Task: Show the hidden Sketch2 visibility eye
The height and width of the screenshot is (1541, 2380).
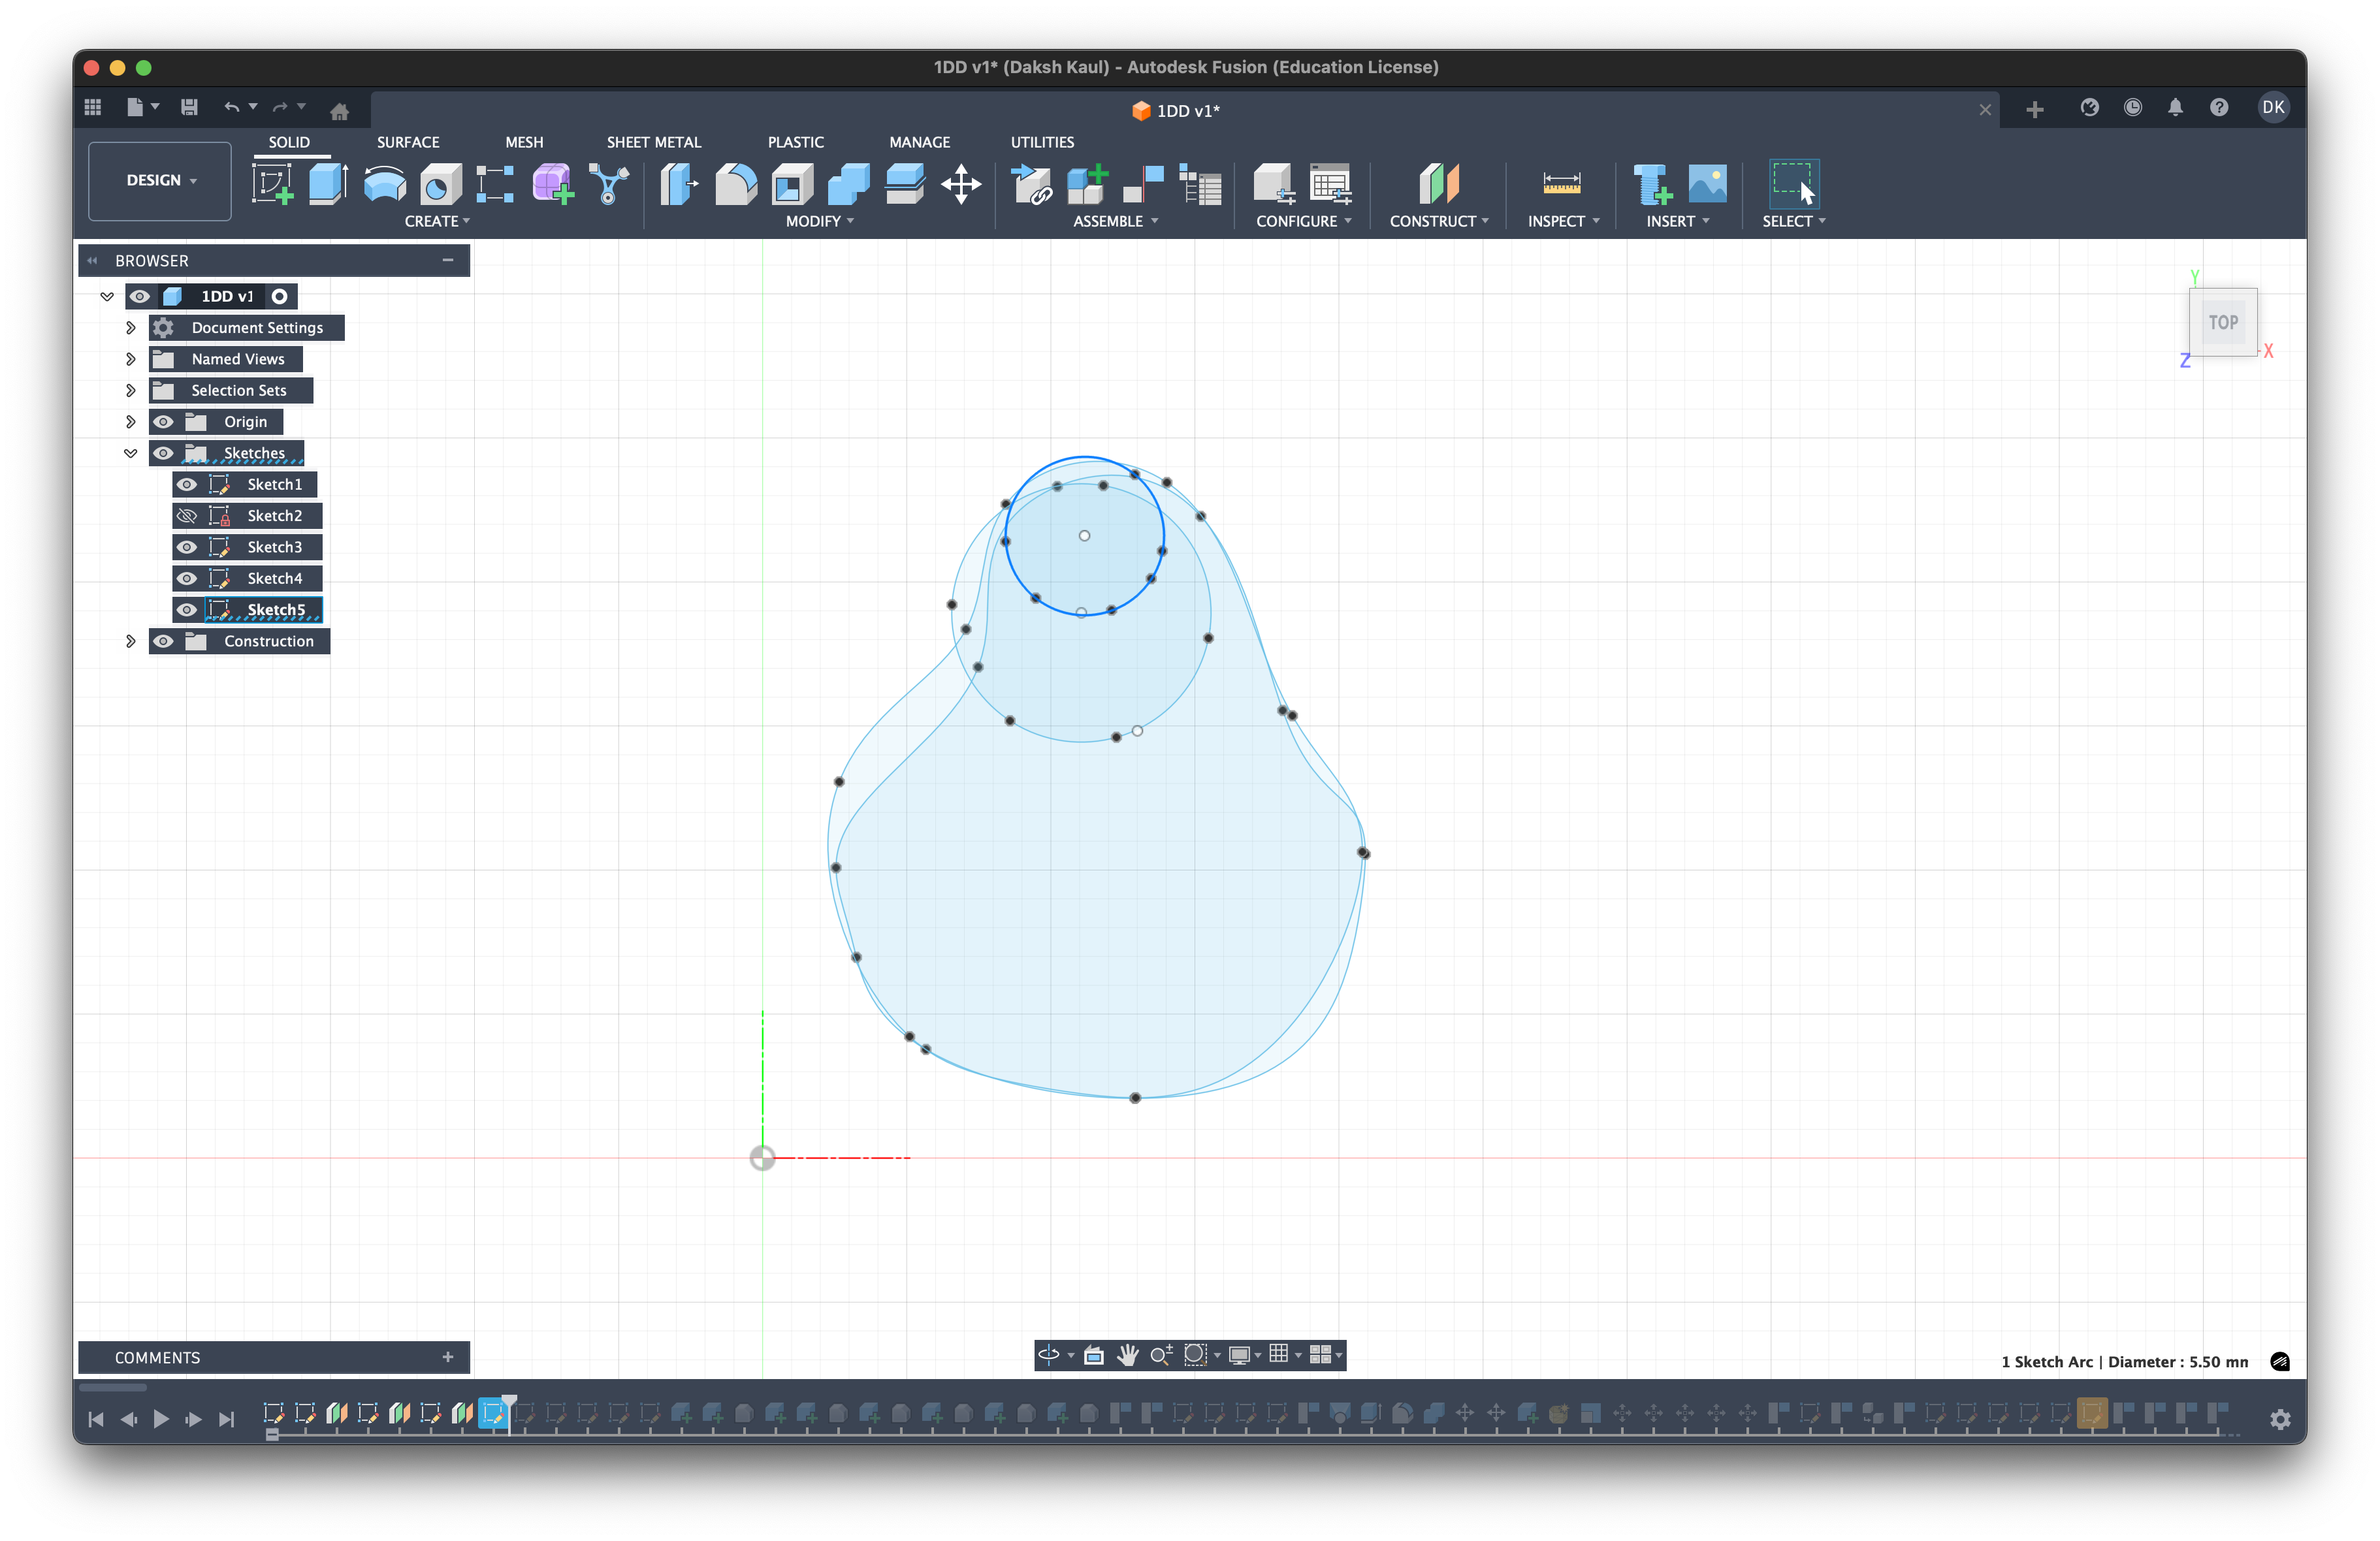Action: (x=187, y=515)
